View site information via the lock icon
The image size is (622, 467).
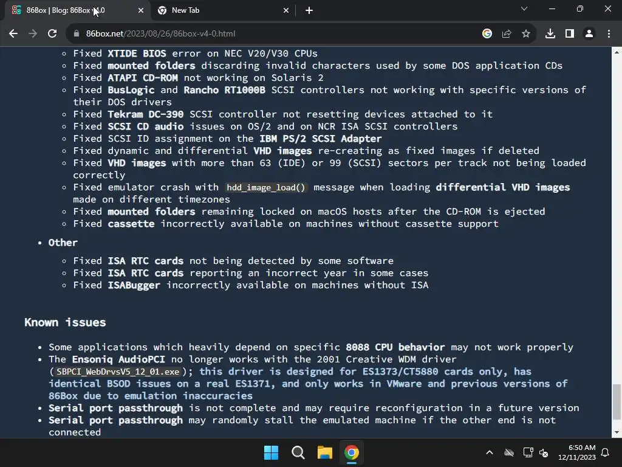76,34
